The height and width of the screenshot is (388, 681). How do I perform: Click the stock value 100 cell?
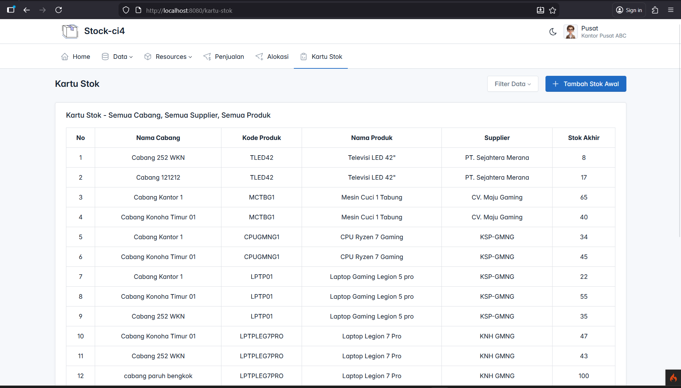tap(584, 376)
